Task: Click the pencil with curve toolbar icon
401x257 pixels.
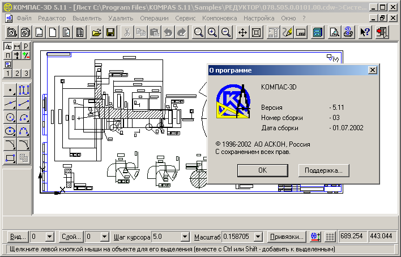Action: pyautogui.click(x=287, y=32)
